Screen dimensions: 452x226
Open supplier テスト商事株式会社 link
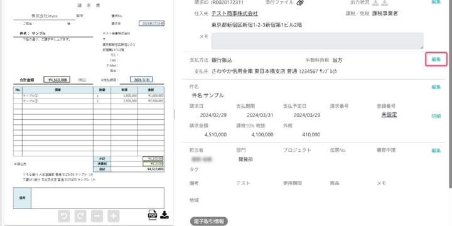pyautogui.click(x=235, y=14)
